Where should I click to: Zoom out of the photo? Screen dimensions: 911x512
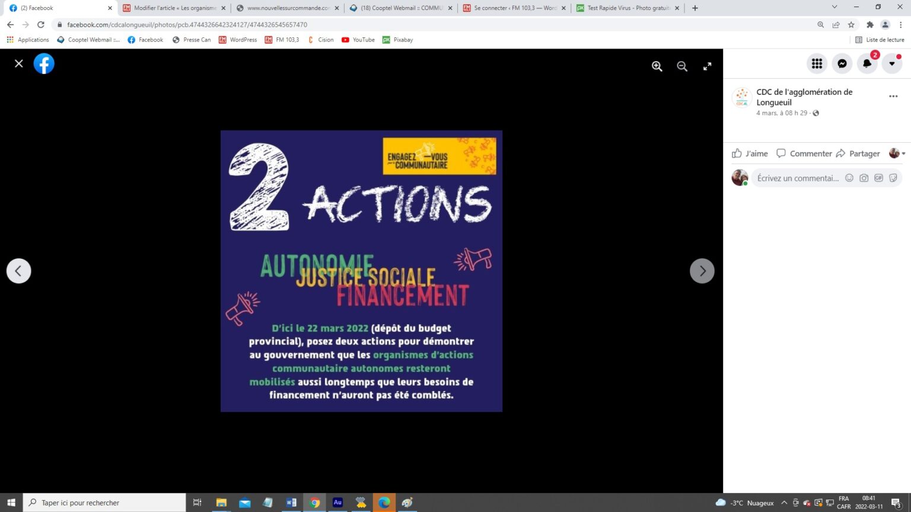[682, 66]
